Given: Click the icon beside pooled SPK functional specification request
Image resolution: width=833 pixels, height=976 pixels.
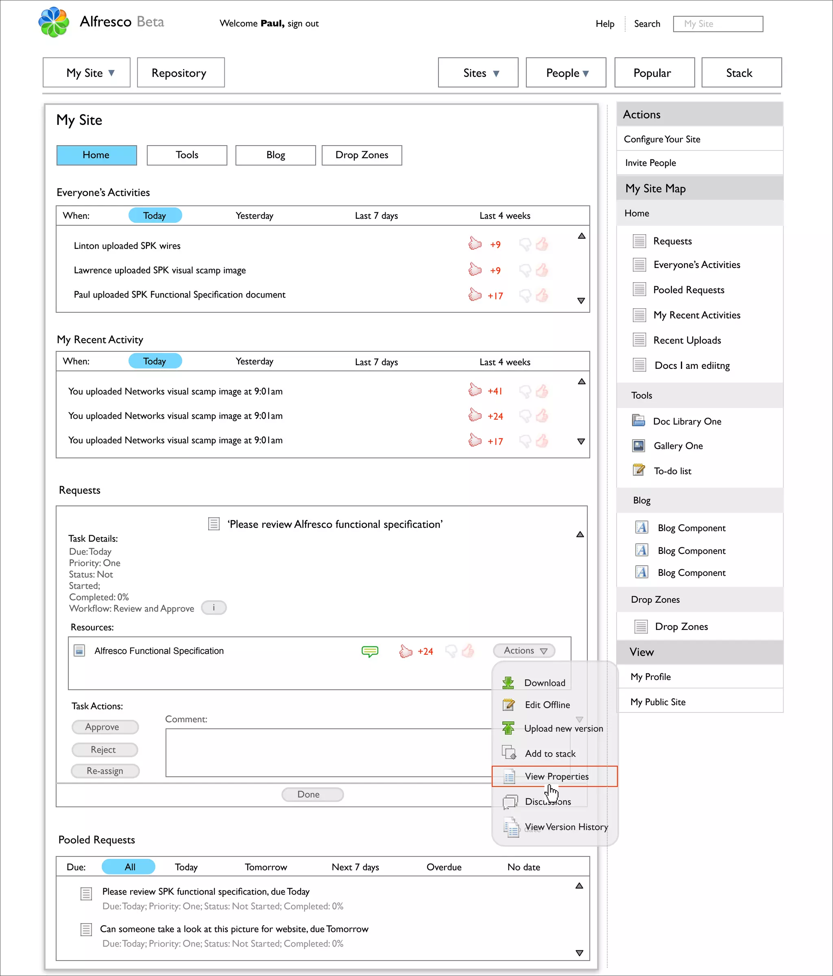Looking at the screenshot, I should coord(86,893).
